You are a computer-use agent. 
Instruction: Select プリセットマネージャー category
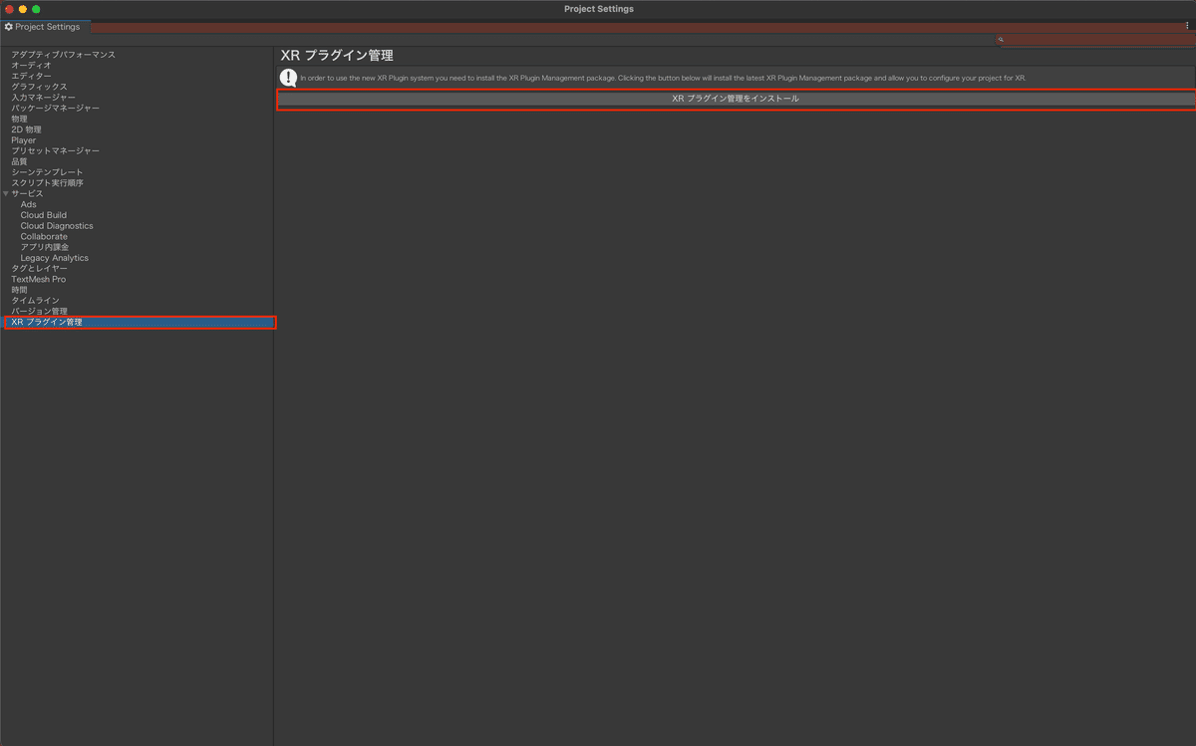pos(55,150)
